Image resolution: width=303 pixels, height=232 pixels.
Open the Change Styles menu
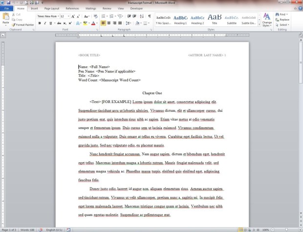[x=267, y=20]
